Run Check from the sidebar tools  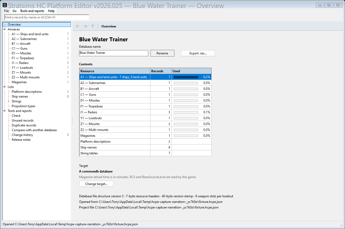[x=16, y=116]
